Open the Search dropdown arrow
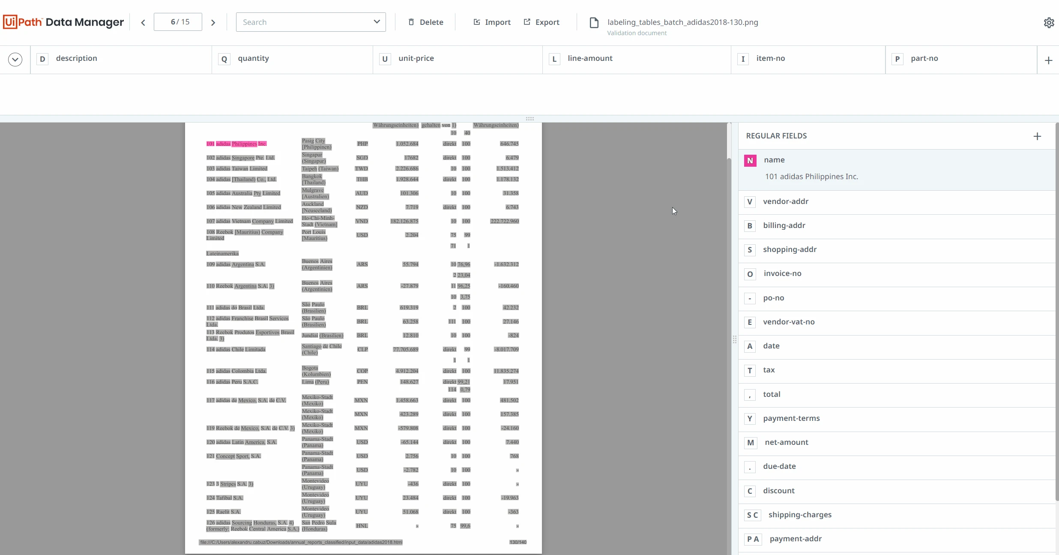 (x=377, y=21)
